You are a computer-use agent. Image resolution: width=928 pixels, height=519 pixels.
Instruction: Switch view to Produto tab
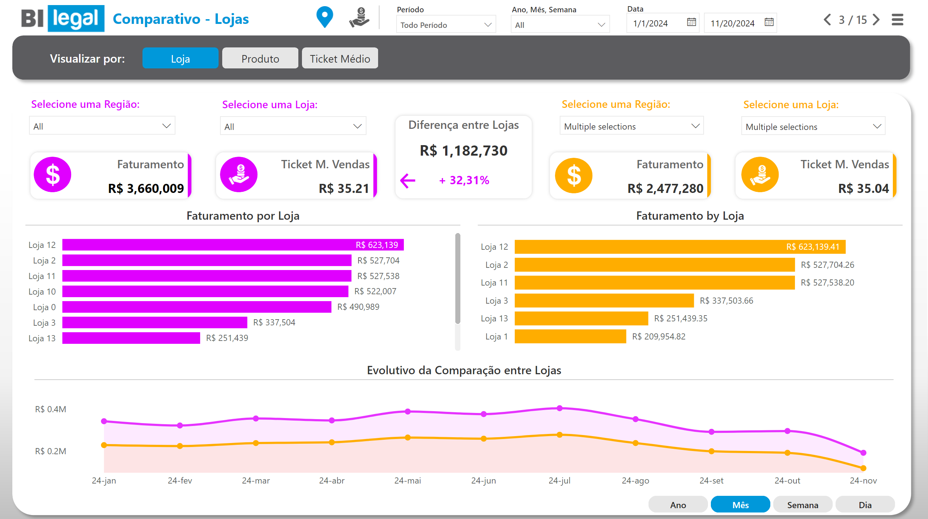260,58
